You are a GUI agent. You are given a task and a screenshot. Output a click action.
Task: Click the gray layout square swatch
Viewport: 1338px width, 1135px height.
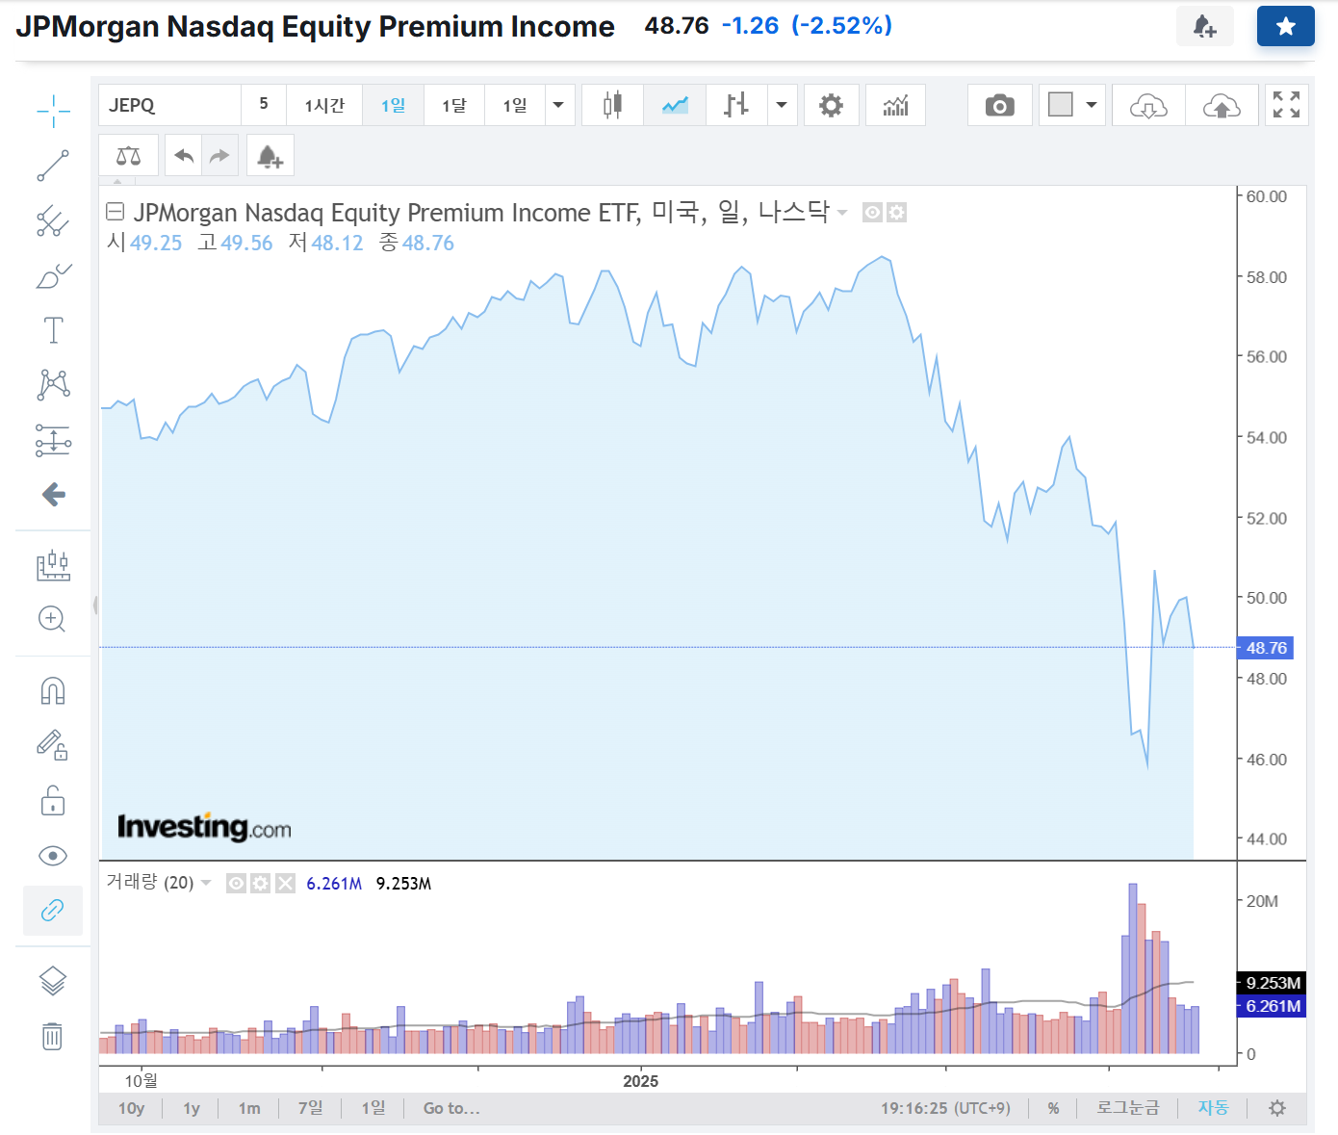[1060, 104]
